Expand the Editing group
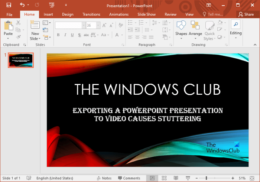Image resolution: width=260 pixels, height=182 pixels. tap(235, 30)
